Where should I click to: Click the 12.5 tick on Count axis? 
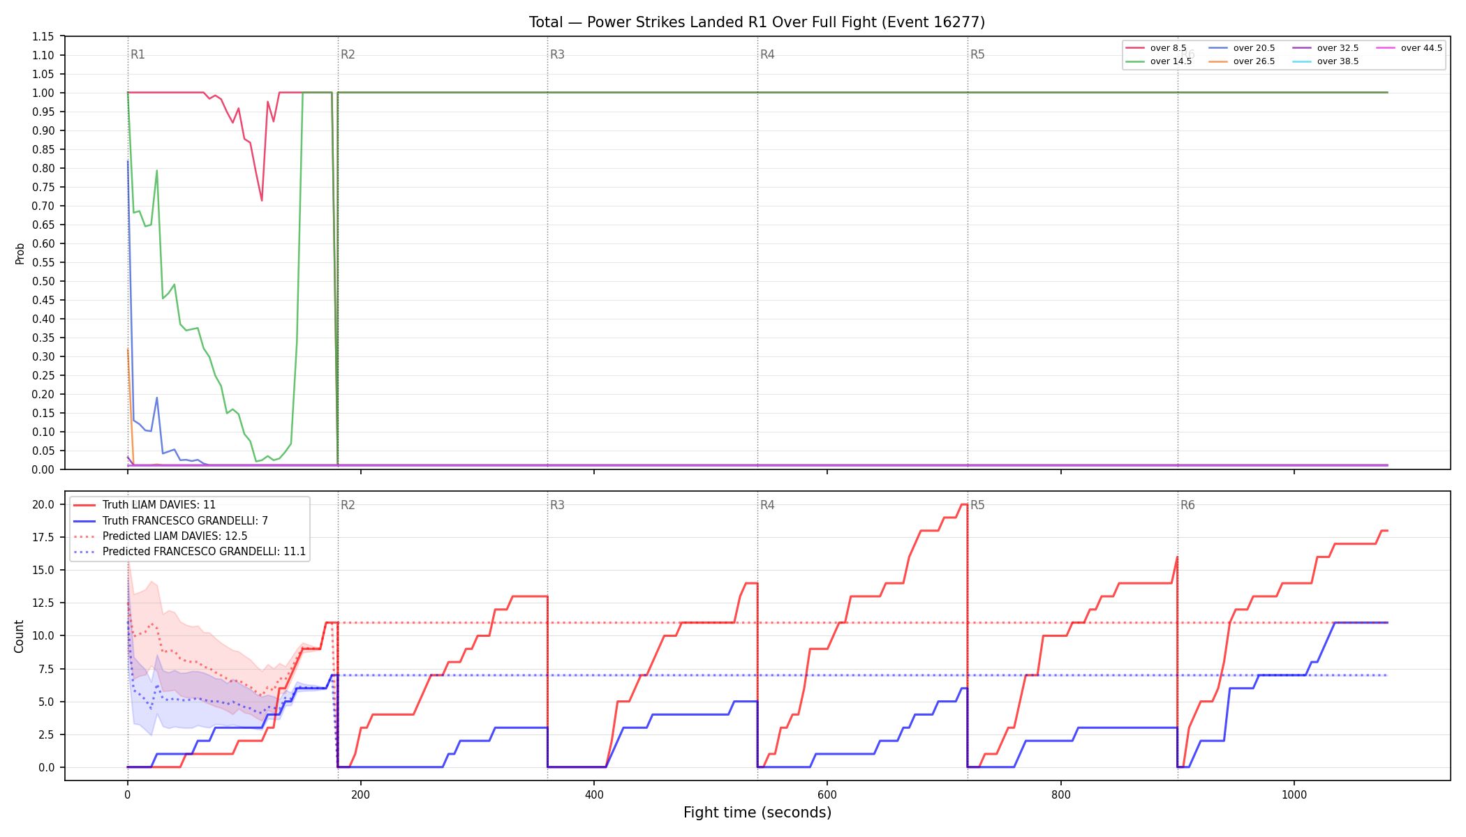(43, 603)
